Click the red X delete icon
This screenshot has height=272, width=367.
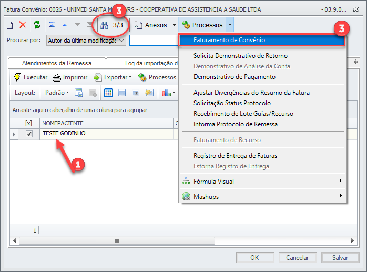23,25
